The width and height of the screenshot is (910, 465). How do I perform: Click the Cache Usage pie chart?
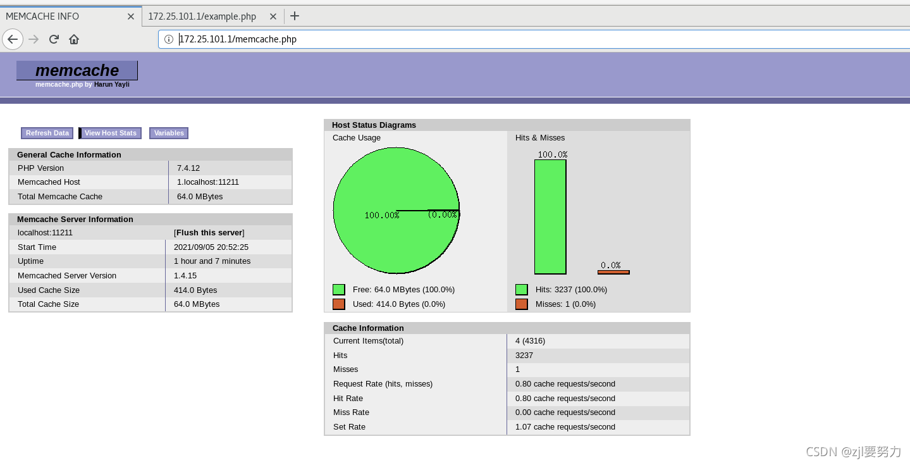(x=397, y=211)
